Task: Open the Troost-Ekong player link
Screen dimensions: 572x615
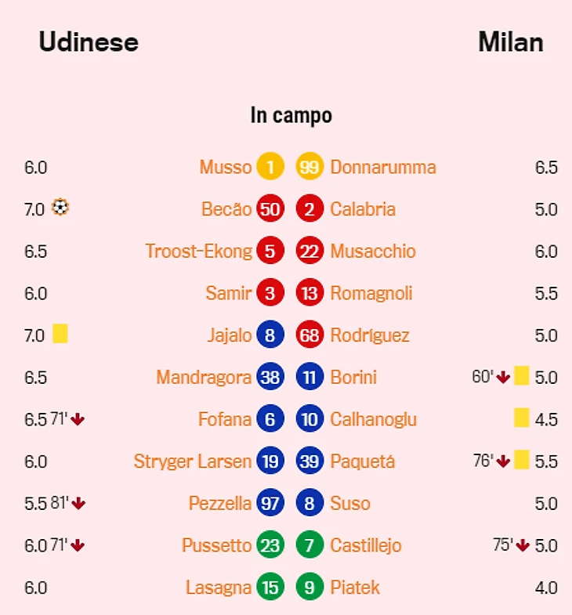Action: tap(198, 251)
